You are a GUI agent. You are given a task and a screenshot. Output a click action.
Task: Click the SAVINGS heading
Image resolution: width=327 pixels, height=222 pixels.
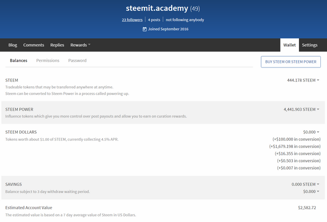(14, 184)
